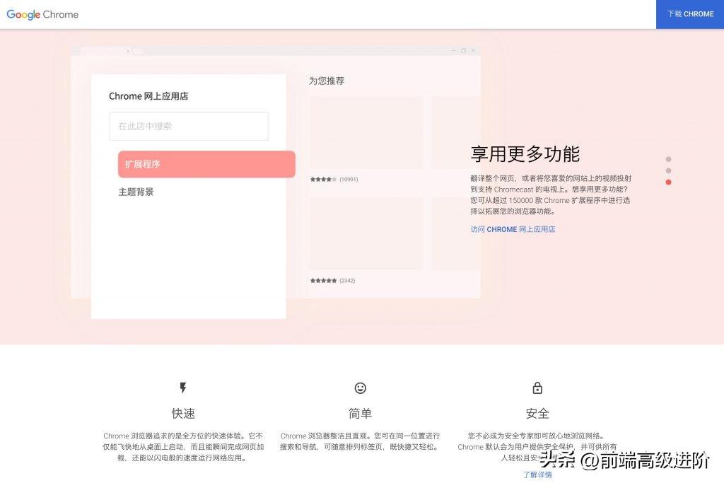Viewport: 724px width, 483px height.
Task: Follow the 了解详情 link under 安全
Action: [537, 475]
